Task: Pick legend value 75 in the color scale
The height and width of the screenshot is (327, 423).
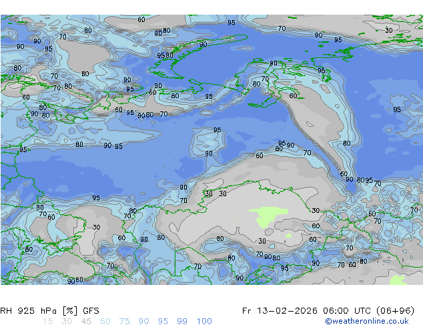Action: coord(124,322)
